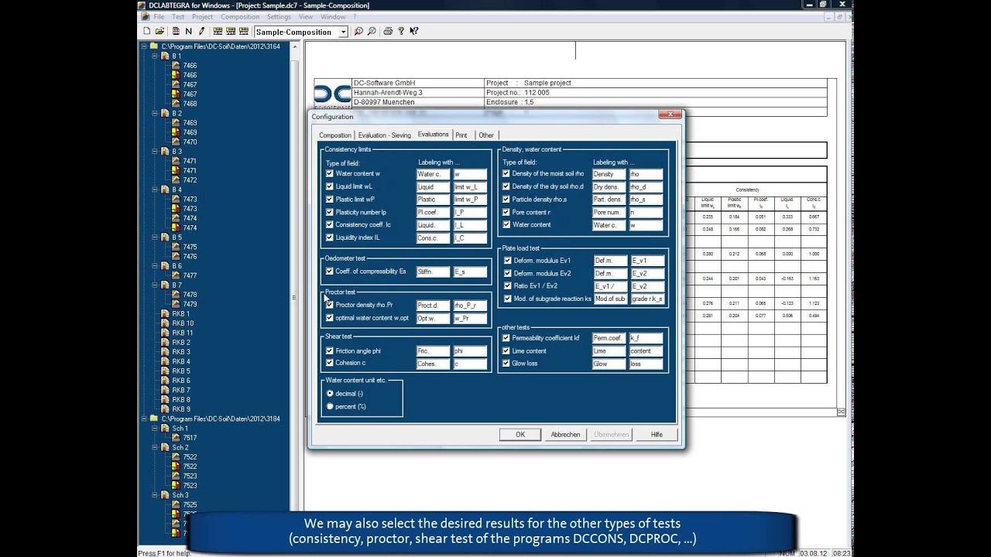Collapse the 2012\3164 folder node

point(144,46)
